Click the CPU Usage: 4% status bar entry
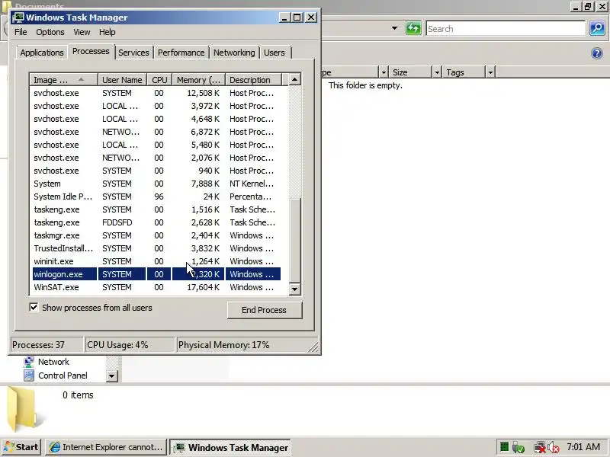This screenshot has width=610, height=457. (130, 345)
